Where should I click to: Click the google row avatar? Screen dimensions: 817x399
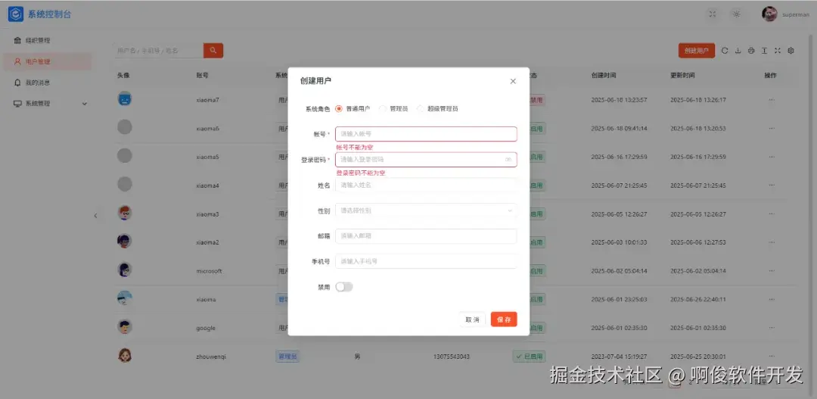(x=125, y=327)
